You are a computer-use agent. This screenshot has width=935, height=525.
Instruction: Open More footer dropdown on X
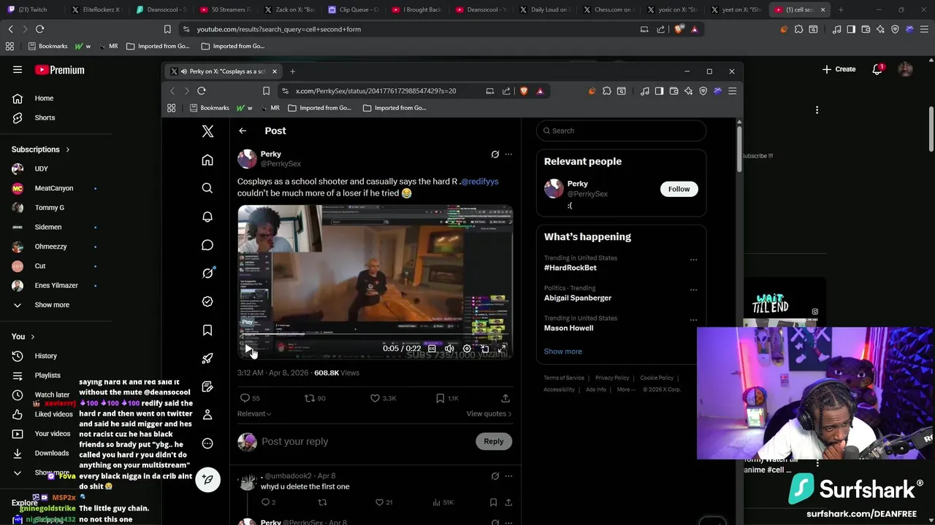point(625,389)
